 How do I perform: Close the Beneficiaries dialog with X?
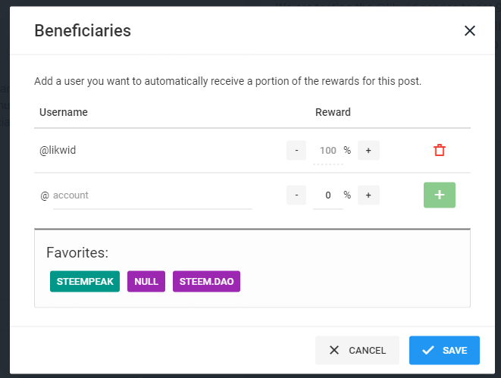470,31
